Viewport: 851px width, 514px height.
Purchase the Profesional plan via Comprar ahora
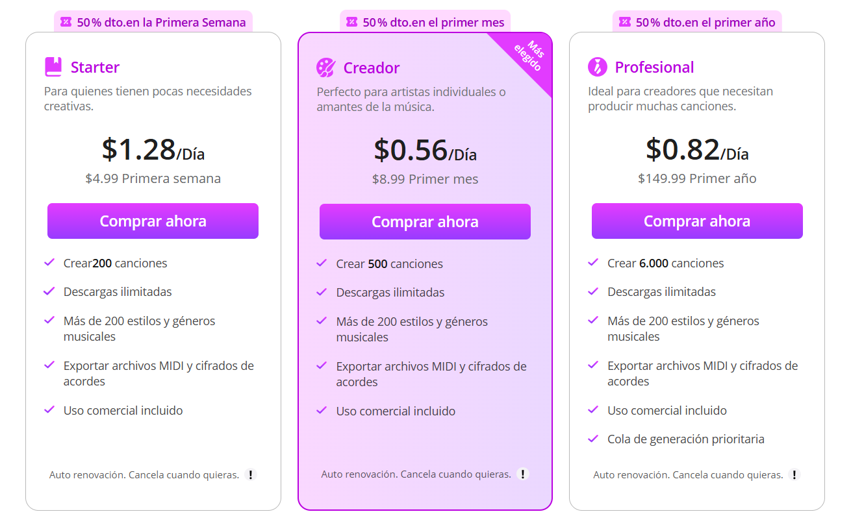point(697,221)
